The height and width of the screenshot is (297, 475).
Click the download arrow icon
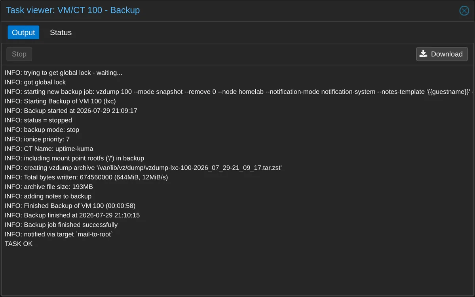(423, 54)
